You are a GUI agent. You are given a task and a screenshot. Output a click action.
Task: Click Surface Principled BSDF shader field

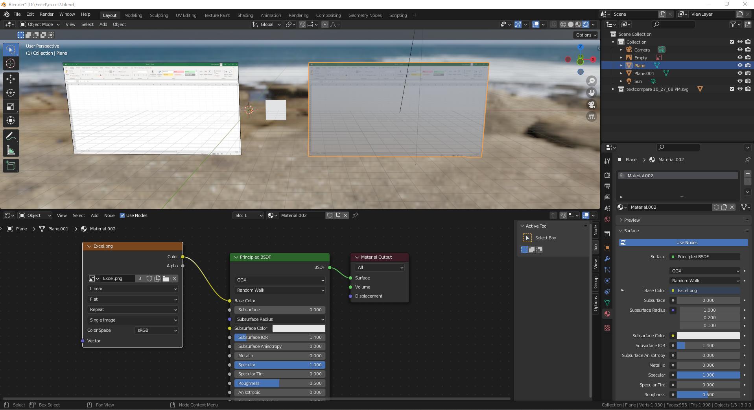705,257
